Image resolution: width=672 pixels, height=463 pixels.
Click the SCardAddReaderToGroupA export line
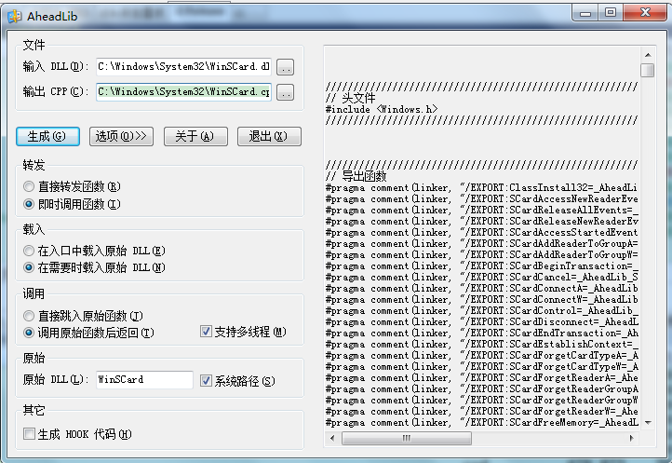click(x=482, y=243)
